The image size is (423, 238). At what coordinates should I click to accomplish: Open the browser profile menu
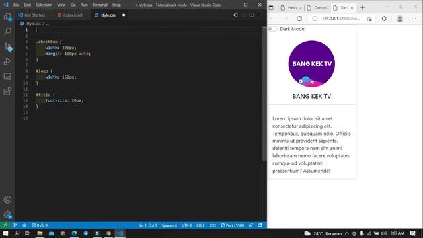point(399,19)
